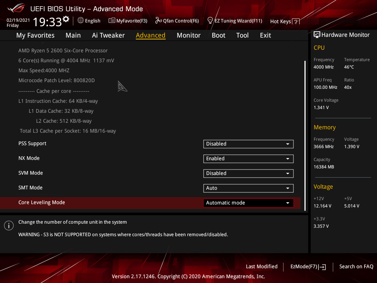Select the PSS Support label
This screenshot has height=283, width=377.
[x=32, y=143]
